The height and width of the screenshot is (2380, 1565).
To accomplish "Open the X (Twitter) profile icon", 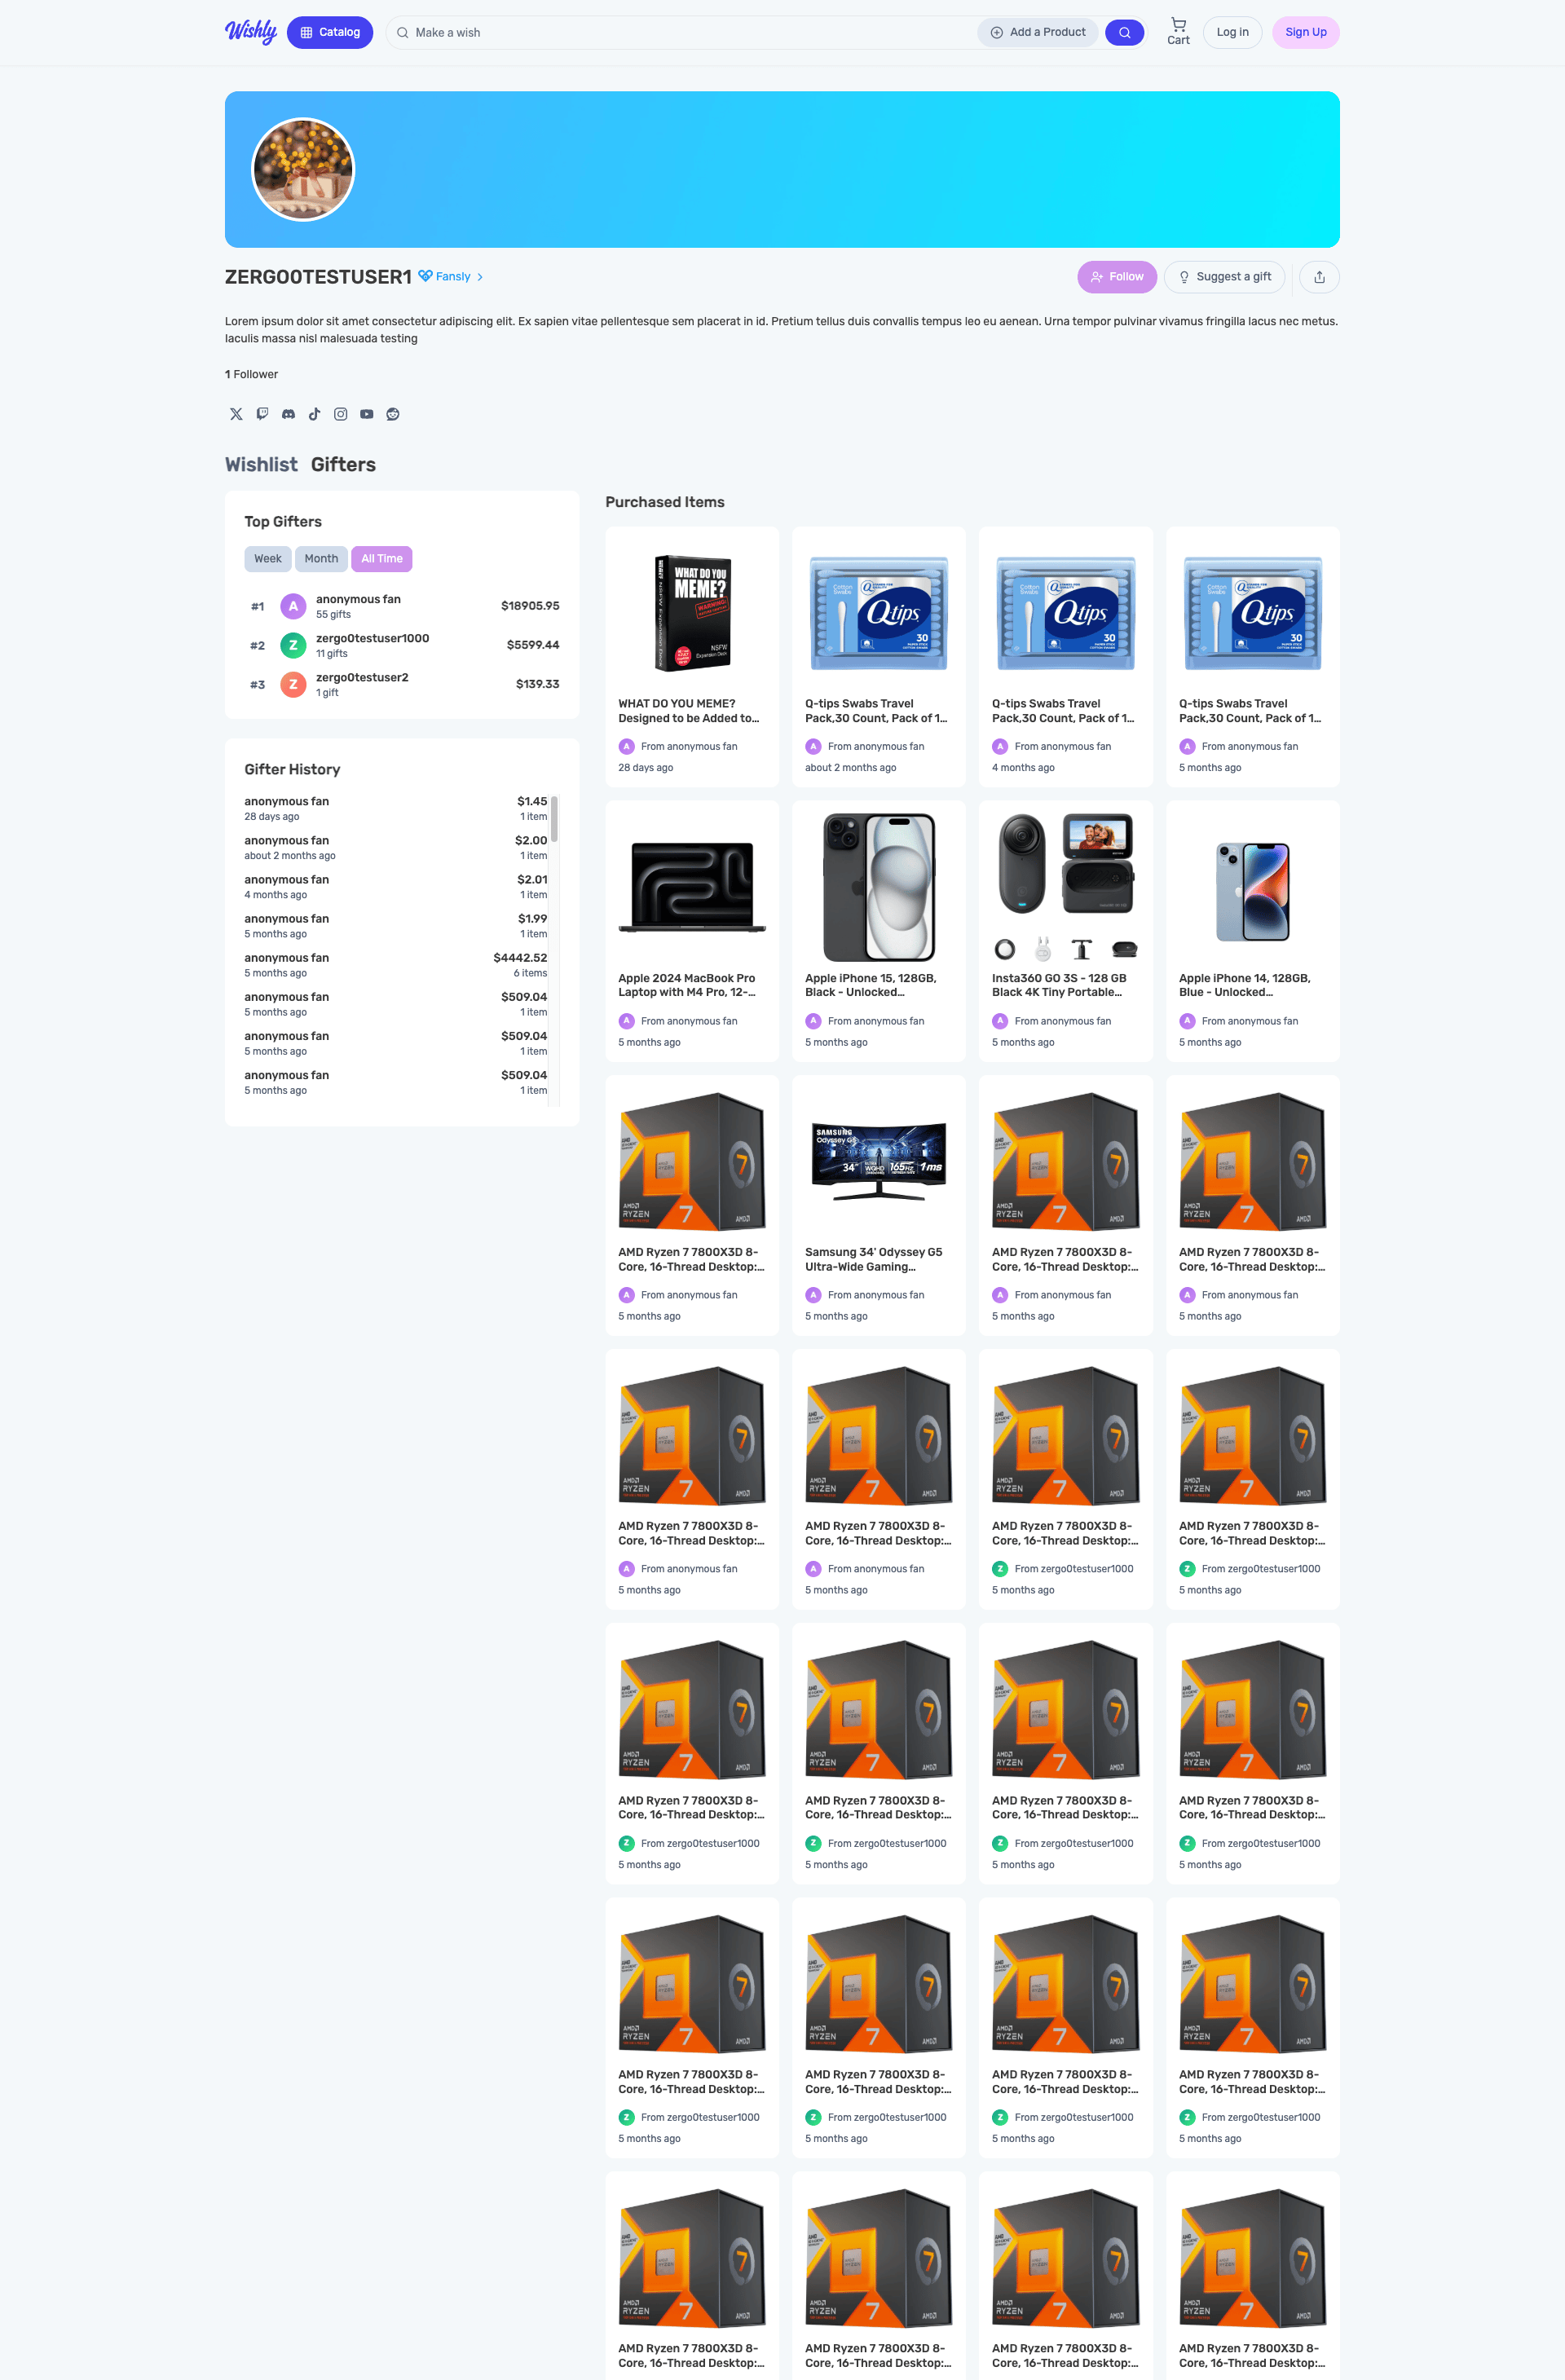I will point(236,414).
